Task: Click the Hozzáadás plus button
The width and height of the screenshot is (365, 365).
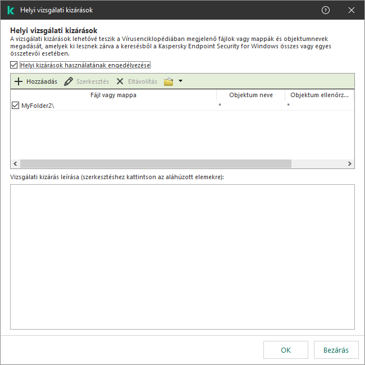Action: click(35, 81)
